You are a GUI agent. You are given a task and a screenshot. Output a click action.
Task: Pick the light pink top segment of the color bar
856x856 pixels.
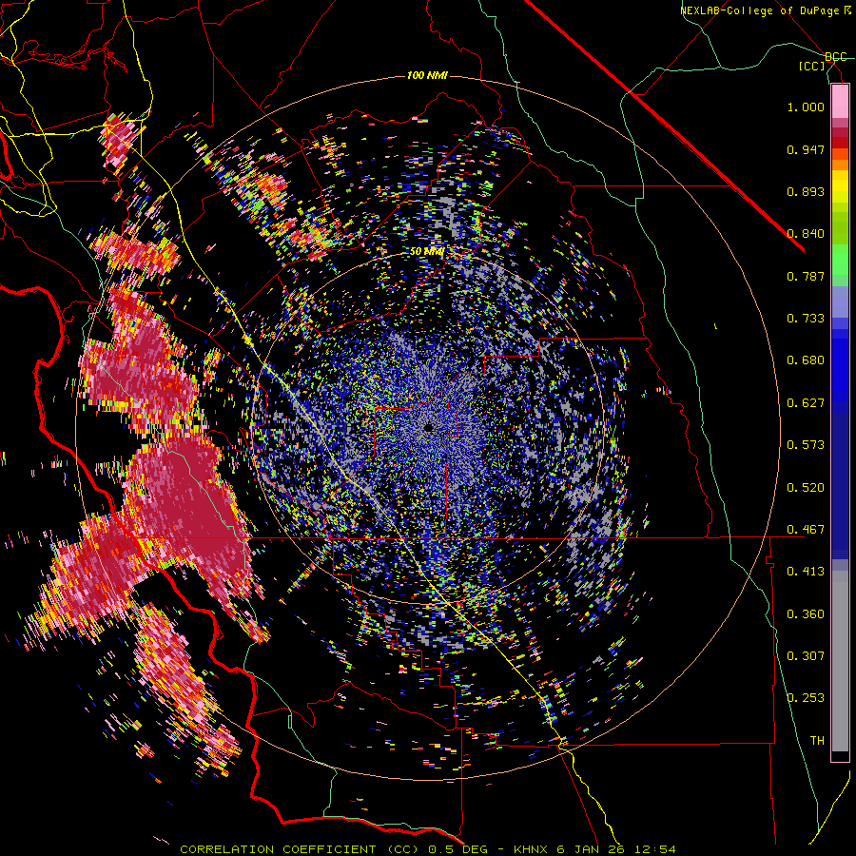click(x=840, y=102)
